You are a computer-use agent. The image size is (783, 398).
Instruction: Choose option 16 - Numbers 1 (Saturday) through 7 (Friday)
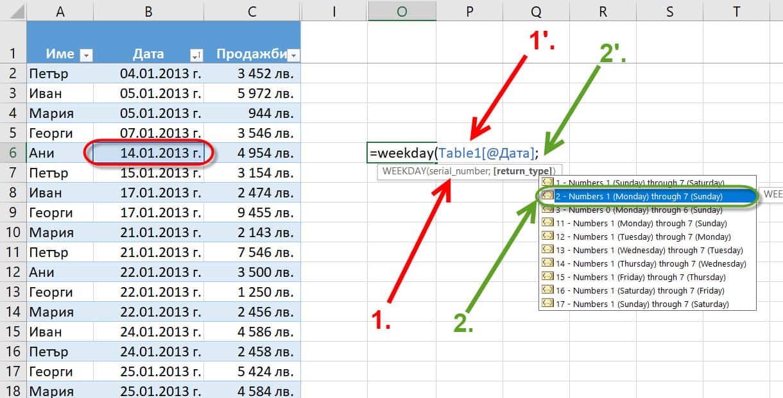(x=647, y=290)
